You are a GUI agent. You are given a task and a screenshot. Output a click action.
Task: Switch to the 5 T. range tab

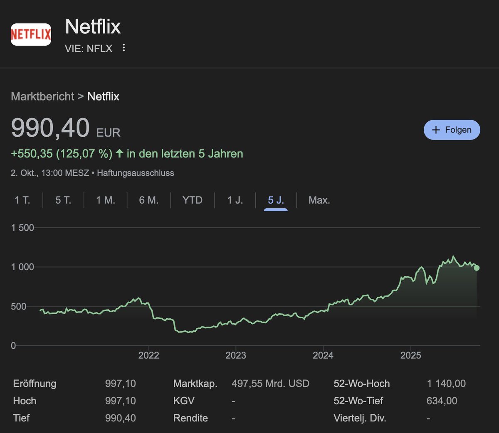63,200
